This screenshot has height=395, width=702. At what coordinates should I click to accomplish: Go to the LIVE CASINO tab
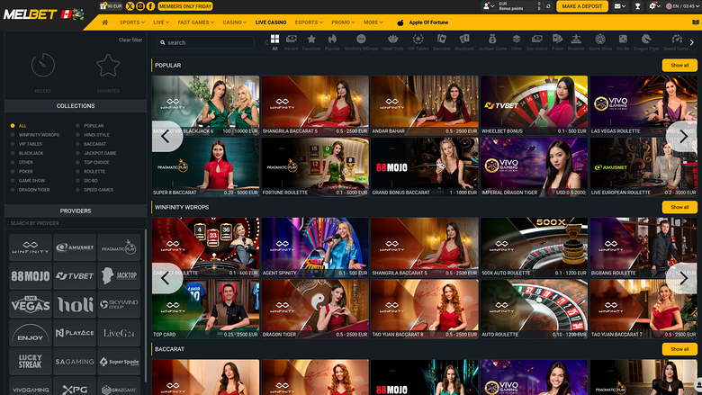click(x=271, y=22)
